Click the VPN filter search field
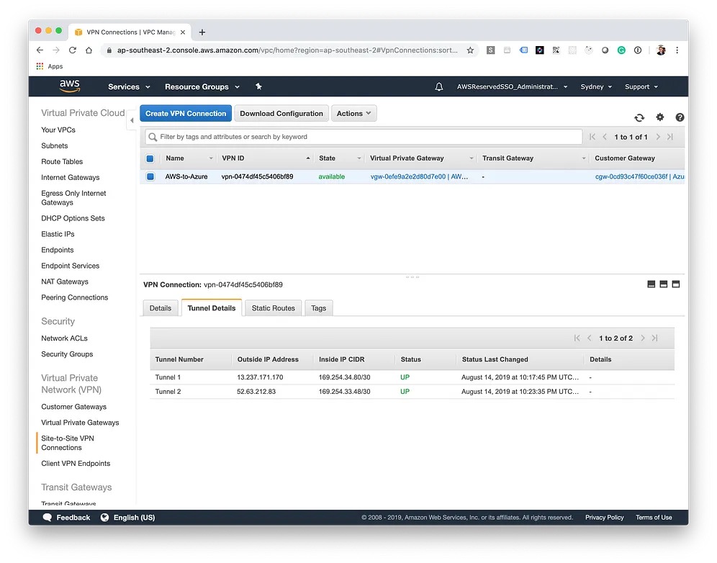Image resolution: width=717 pixels, height=563 pixels. 364,137
